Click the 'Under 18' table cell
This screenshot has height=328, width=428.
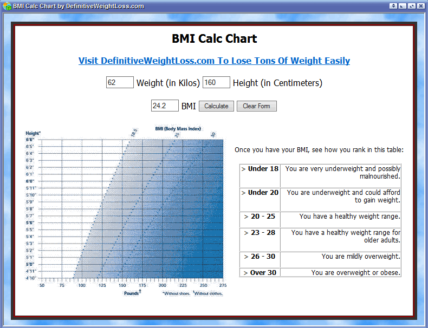click(x=260, y=175)
